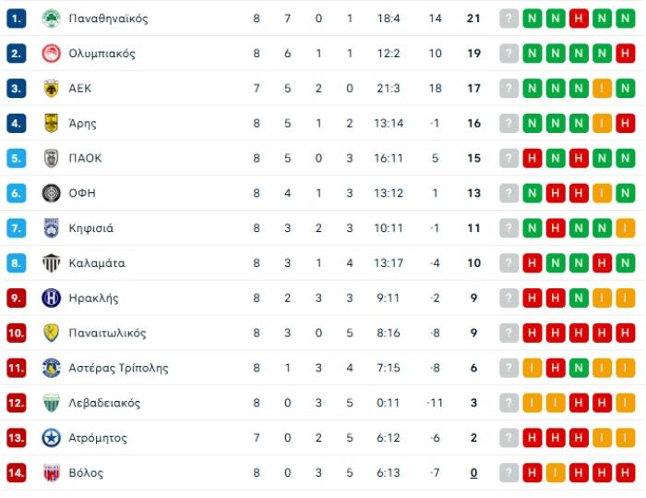Click the position 1 rank badge
Screen dimensions: 646x498
[17, 18]
